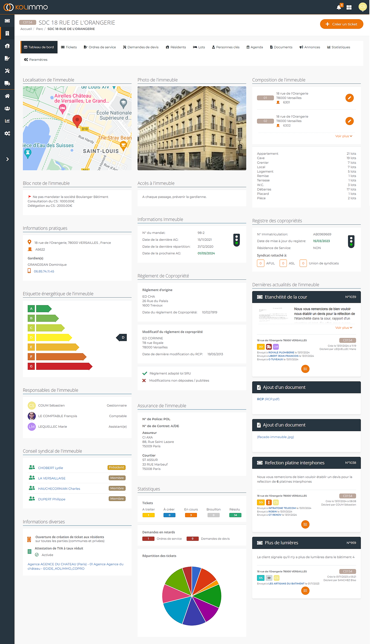370x644 pixels.
Task: Open the facade-immeuble.jpg document link
Action: click(x=276, y=437)
